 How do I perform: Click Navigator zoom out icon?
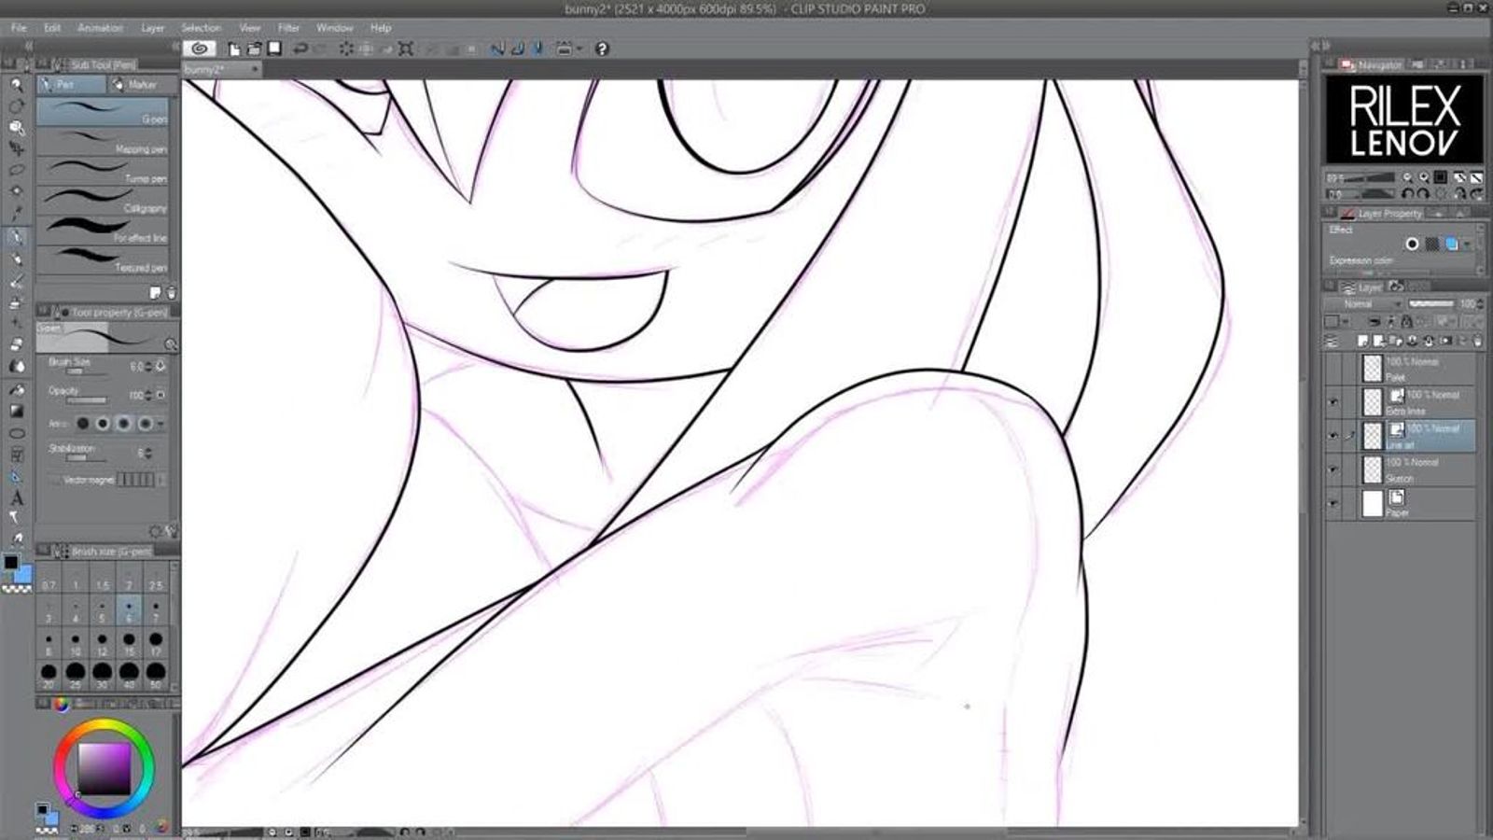point(1407,177)
